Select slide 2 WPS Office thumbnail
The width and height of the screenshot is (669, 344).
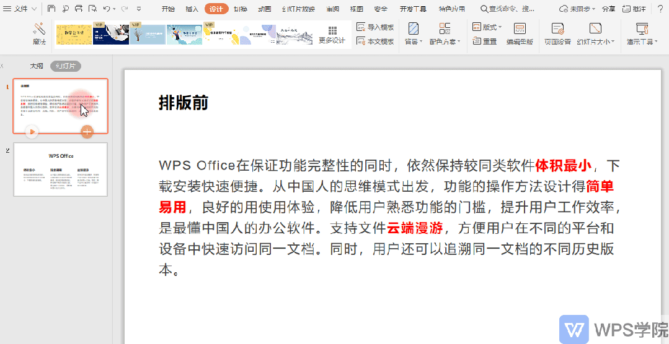tap(61, 169)
